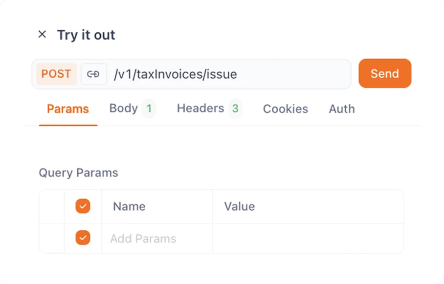The height and width of the screenshot is (284, 444).
Task: Click the empty Value cell for new param
Action: click(308, 239)
